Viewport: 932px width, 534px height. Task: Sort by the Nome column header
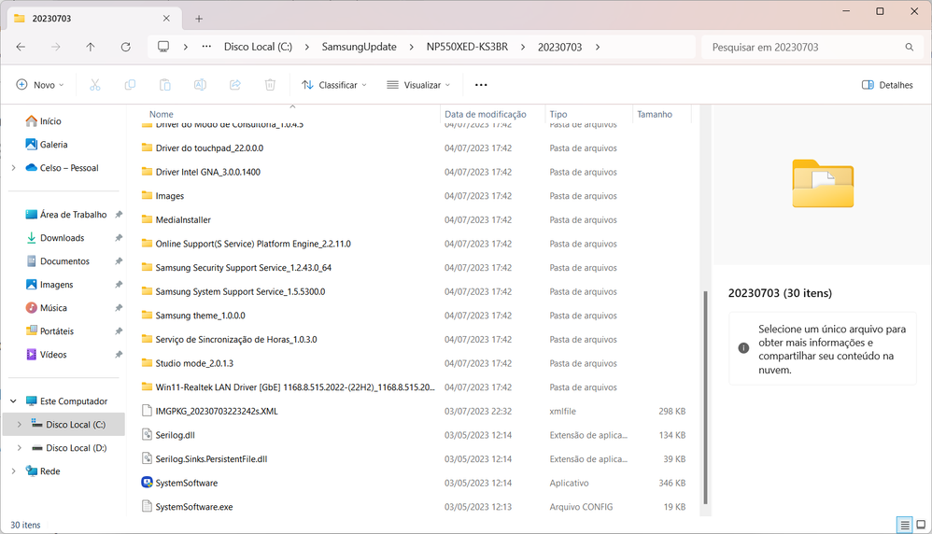click(x=161, y=114)
